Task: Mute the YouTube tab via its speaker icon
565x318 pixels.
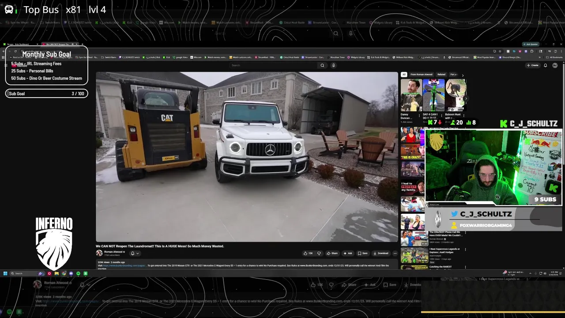Action: [x=72, y=44]
